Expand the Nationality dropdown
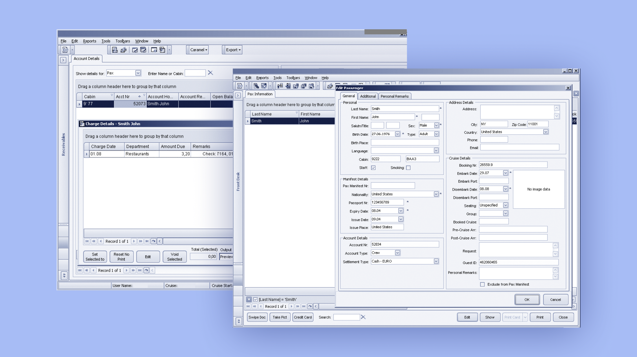 tap(436, 194)
